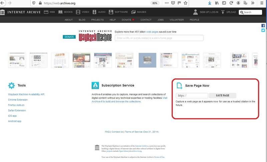This screenshot has height=162, width=267.
Task: Open the Web section icon
Action: point(46,12)
